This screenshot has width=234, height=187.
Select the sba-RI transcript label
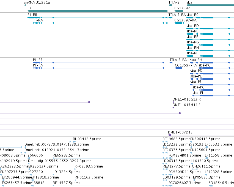(192, 53)
